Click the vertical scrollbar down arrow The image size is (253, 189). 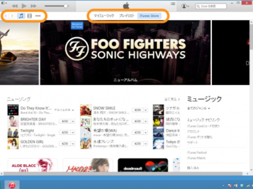(251, 169)
